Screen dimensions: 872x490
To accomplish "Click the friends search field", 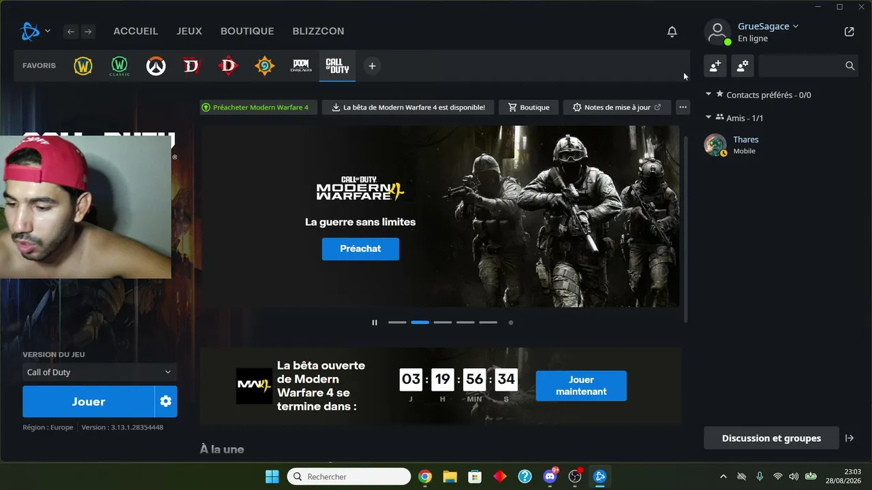I will click(x=800, y=66).
